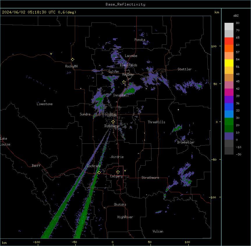Click the -100 tick label on vertical axis
Image resolution: width=251 pixels, height=246 pixels.
[x=213, y=197]
